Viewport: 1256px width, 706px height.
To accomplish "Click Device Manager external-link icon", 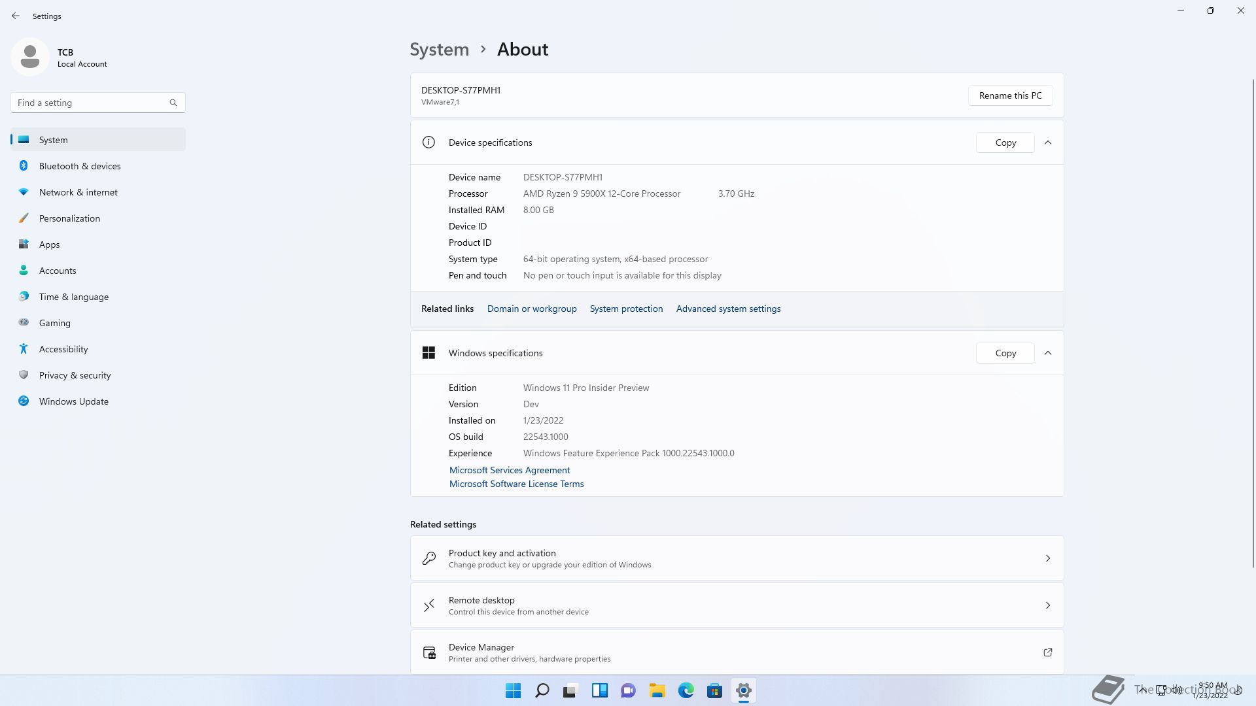I will point(1047,652).
